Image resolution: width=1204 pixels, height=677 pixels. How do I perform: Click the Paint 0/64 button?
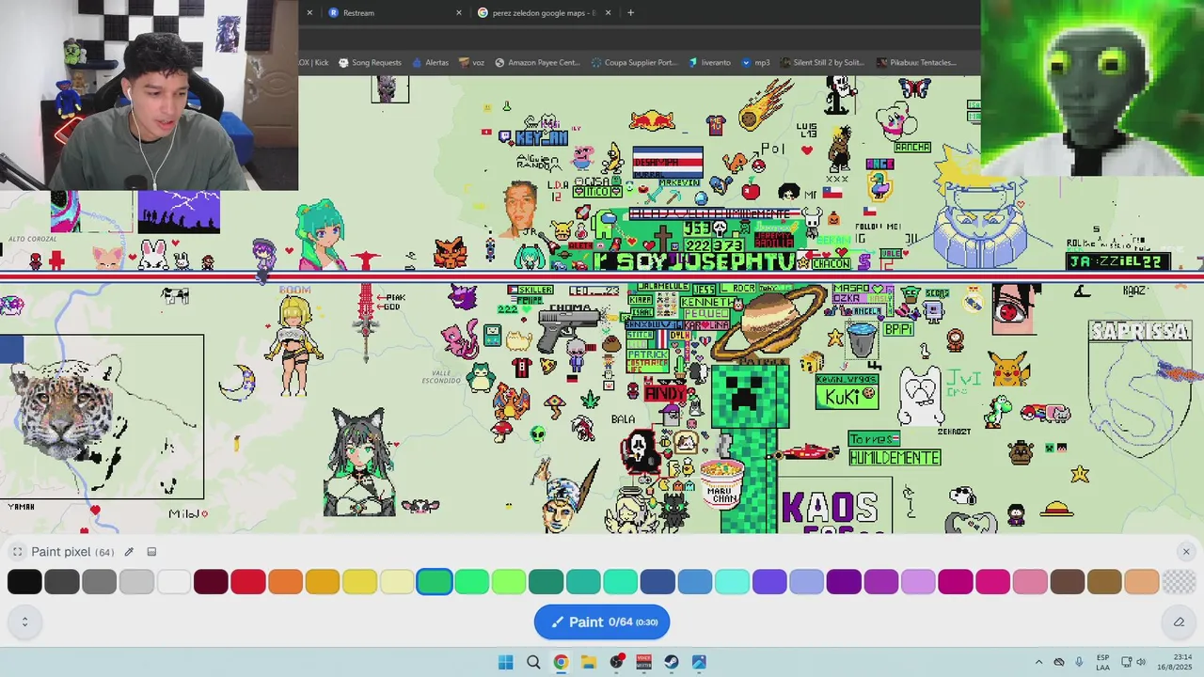pyautogui.click(x=602, y=622)
